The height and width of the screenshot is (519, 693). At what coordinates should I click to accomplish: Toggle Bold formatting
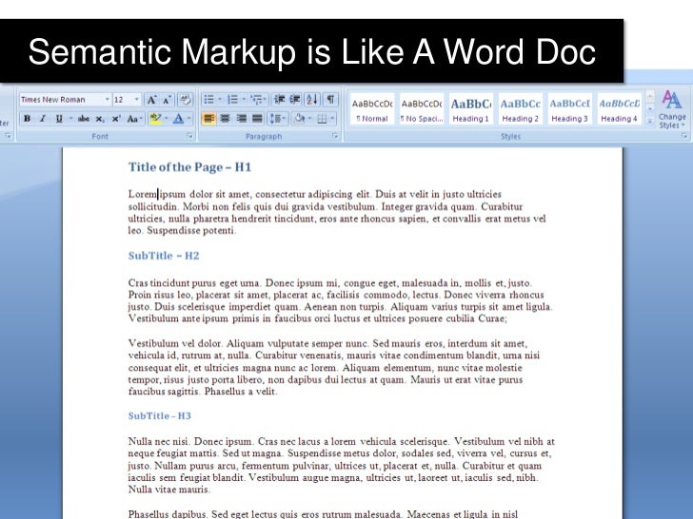click(x=27, y=118)
